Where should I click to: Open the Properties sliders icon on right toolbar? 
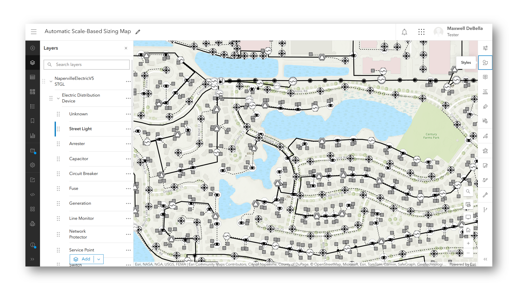[485, 48]
